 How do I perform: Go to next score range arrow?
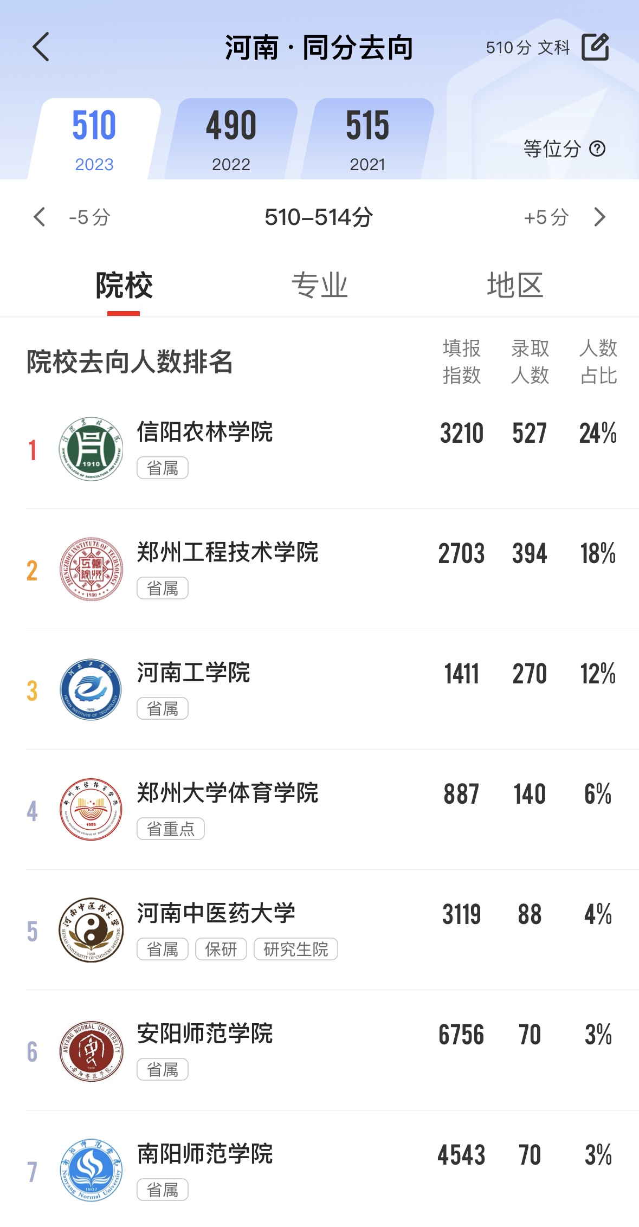tap(599, 217)
